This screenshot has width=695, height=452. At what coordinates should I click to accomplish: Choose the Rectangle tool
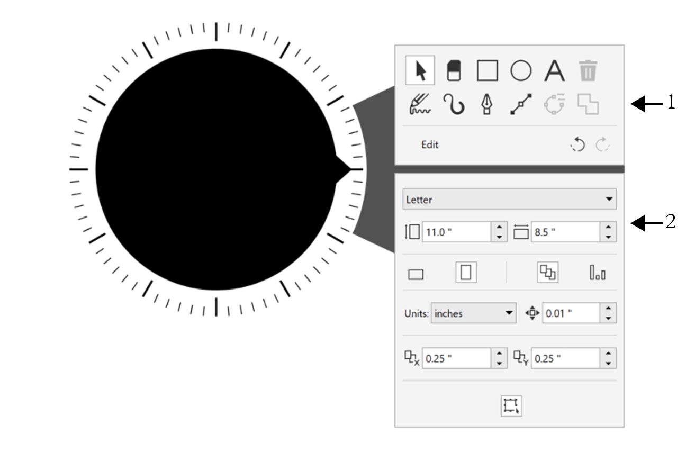(x=487, y=70)
